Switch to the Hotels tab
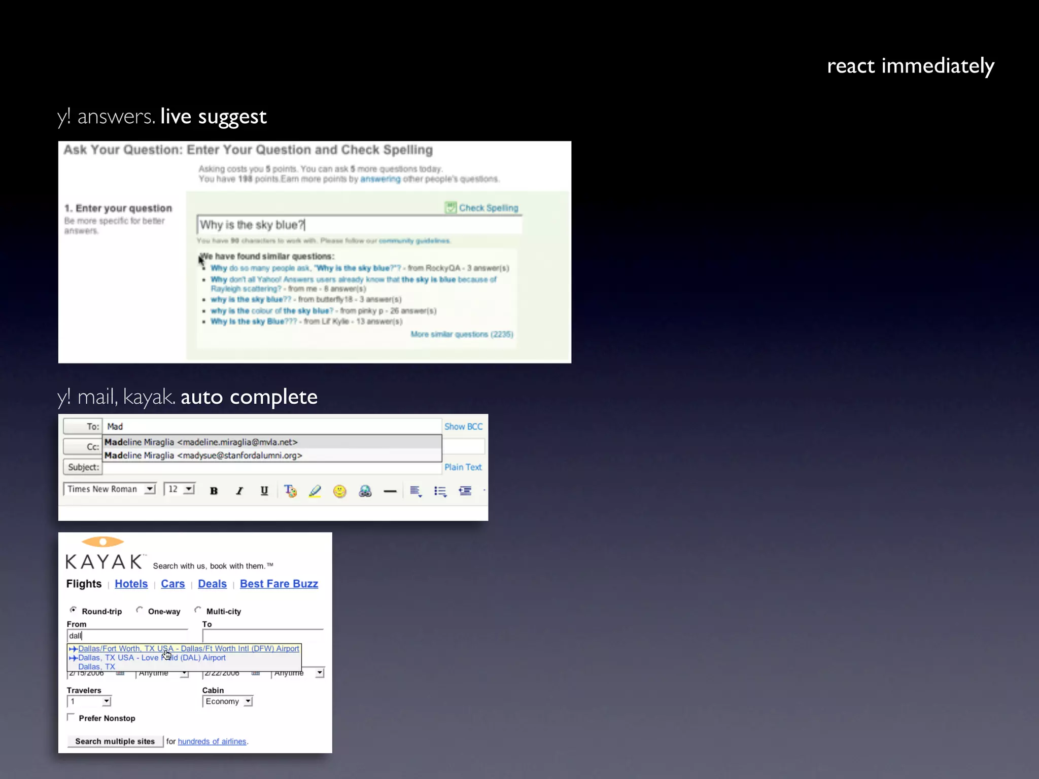 point(131,584)
